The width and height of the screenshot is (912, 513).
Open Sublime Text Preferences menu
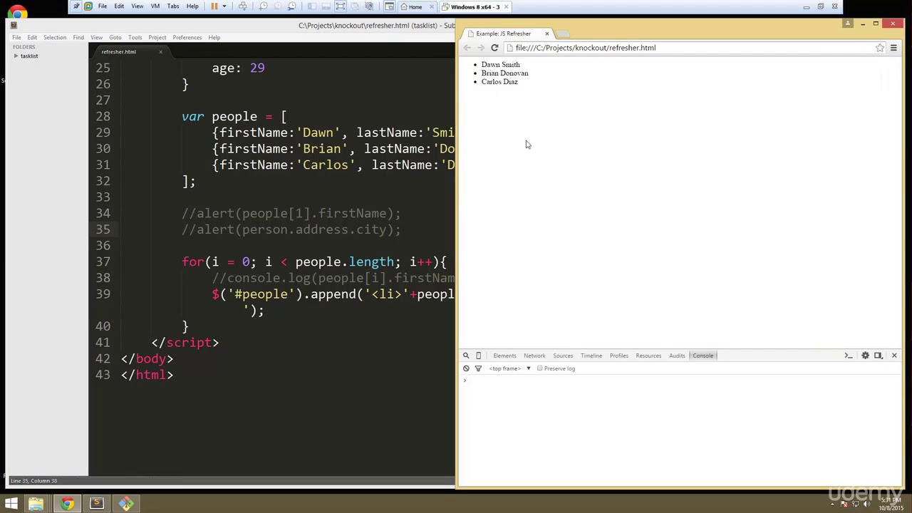click(187, 37)
